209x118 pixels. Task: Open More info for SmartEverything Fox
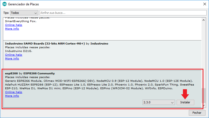[x=12, y=29]
